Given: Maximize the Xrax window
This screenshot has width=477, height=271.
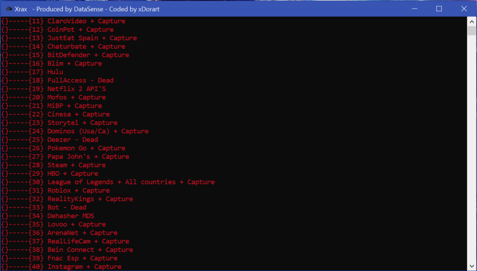Looking at the screenshot, I should pyautogui.click(x=439, y=9).
